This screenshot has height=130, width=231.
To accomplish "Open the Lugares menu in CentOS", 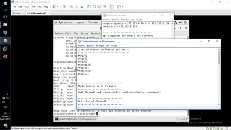I will pyautogui.click(x=80, y=22).
